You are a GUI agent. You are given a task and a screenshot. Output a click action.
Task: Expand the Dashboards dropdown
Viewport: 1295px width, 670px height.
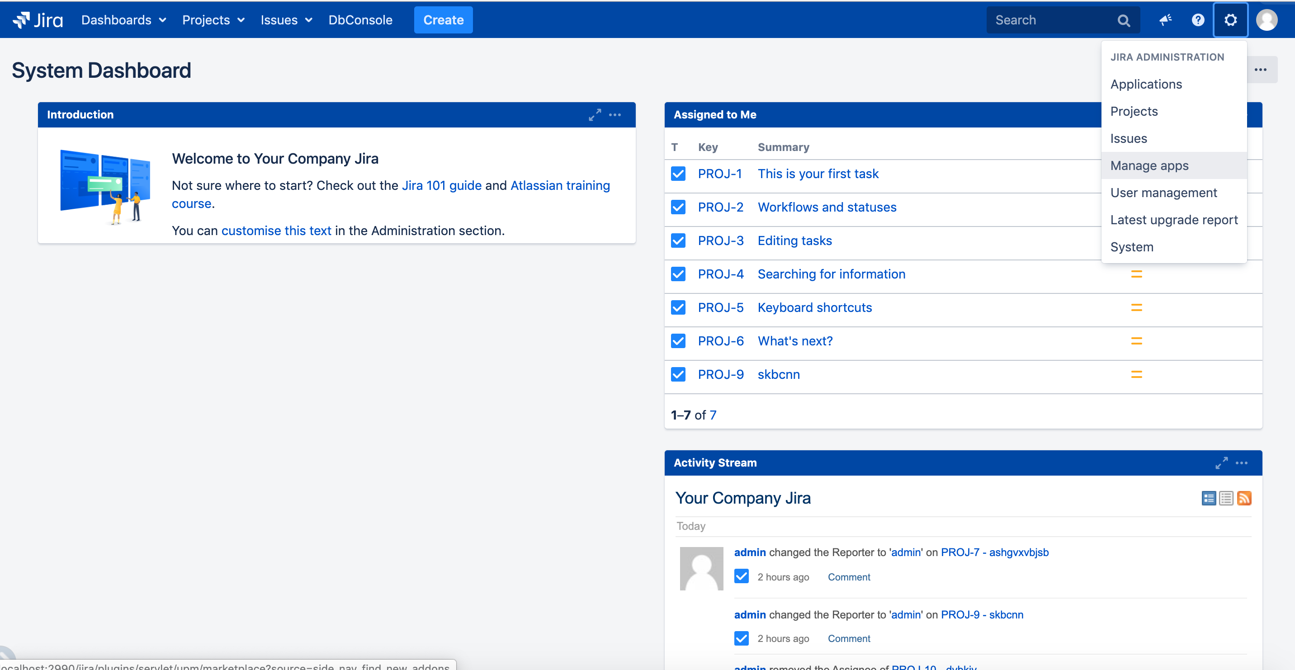123,20
